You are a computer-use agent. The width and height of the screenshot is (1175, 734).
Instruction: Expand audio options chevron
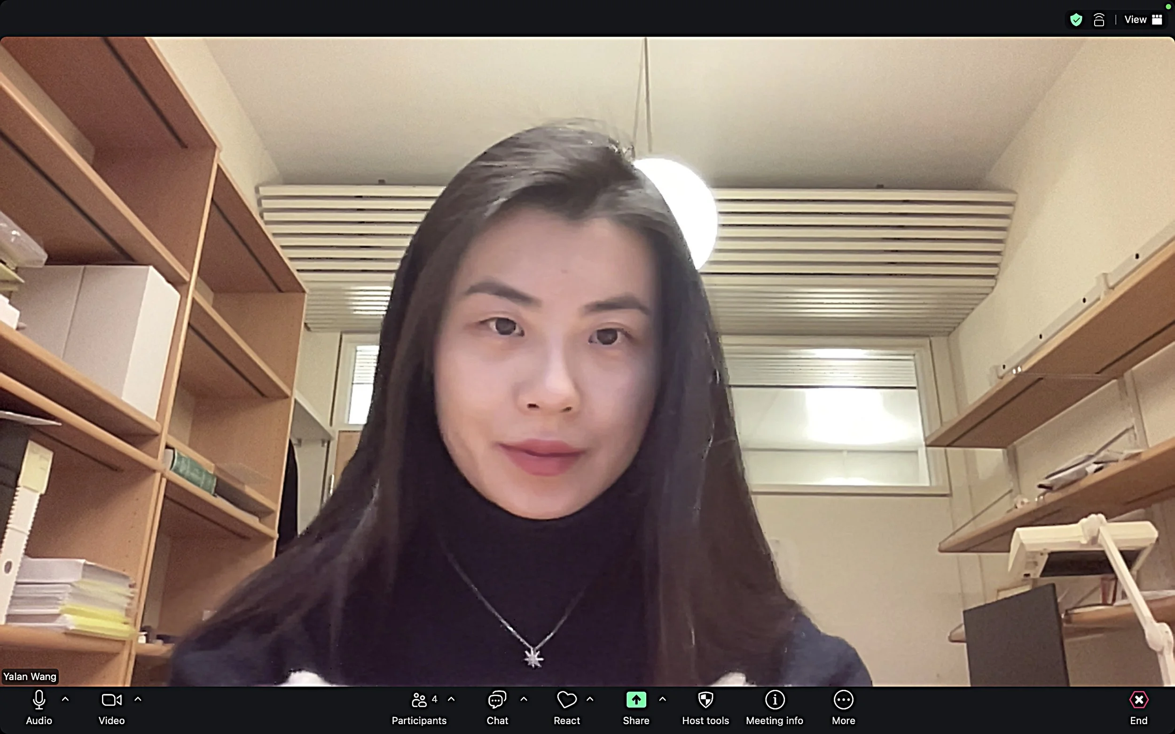(66, 700)
